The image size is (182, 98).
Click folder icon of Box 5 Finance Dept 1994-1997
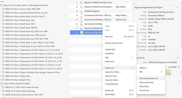(x=3, y=9)
